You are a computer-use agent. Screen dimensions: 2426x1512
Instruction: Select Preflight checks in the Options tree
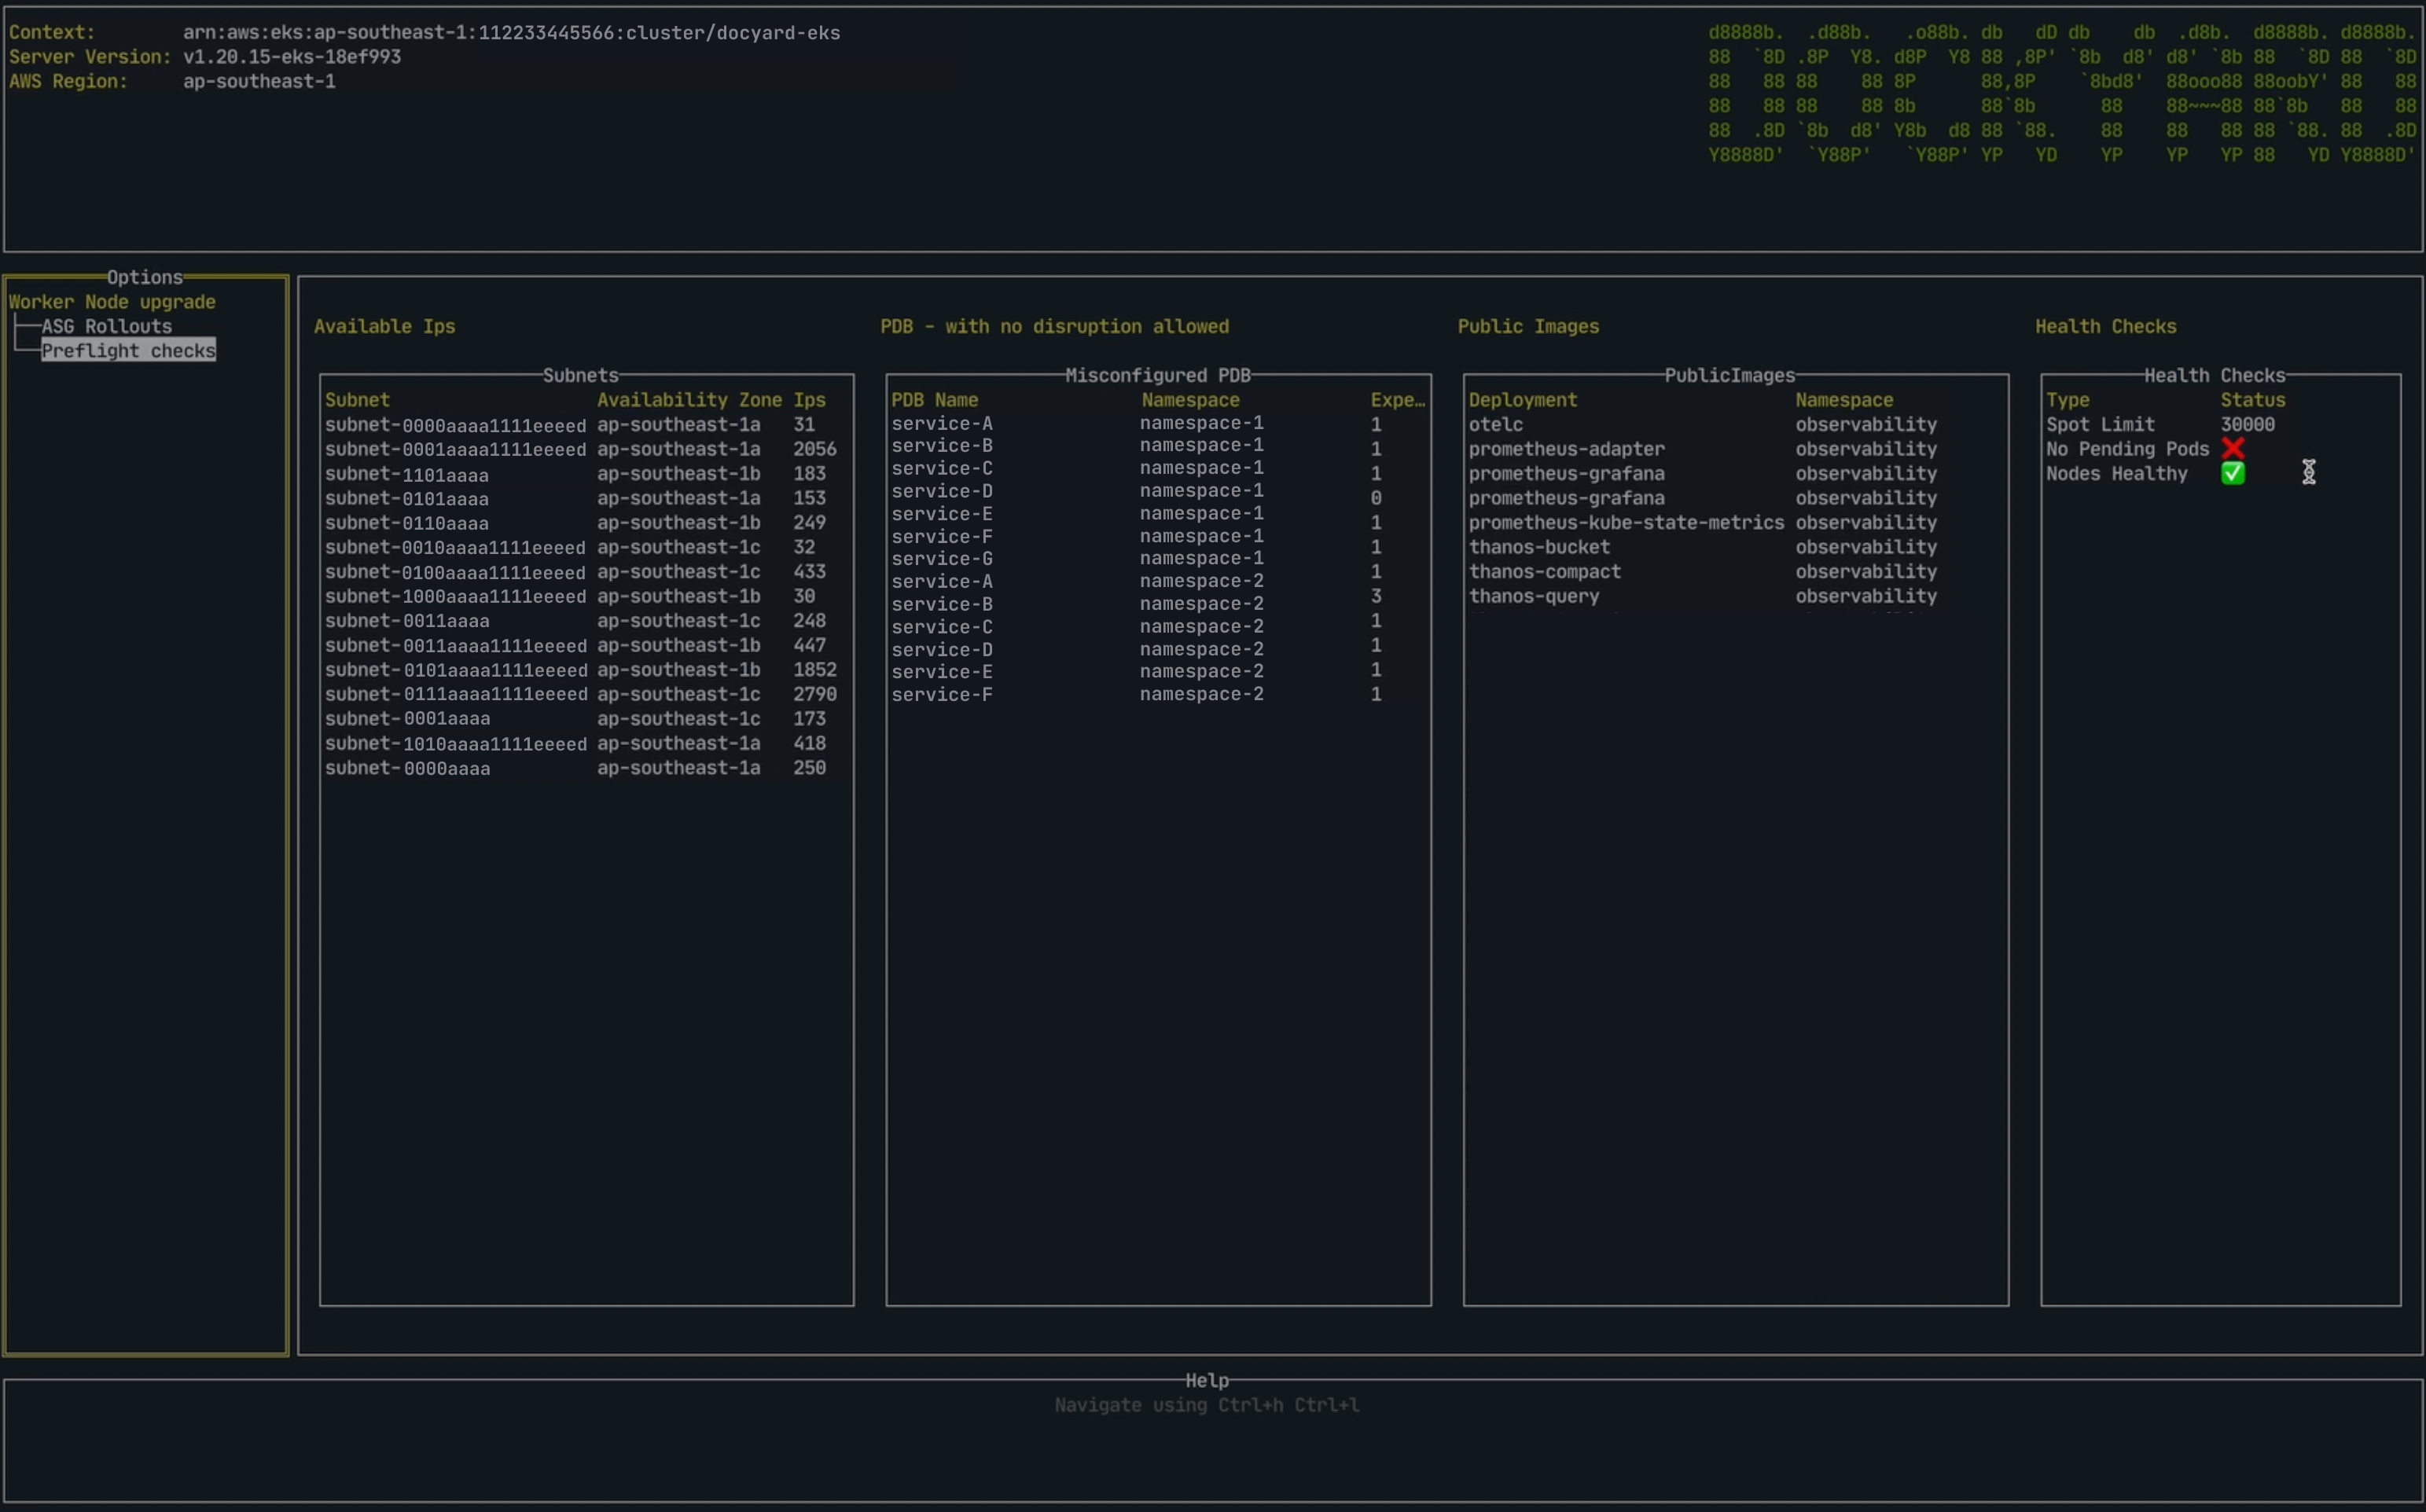pos(128,350)
